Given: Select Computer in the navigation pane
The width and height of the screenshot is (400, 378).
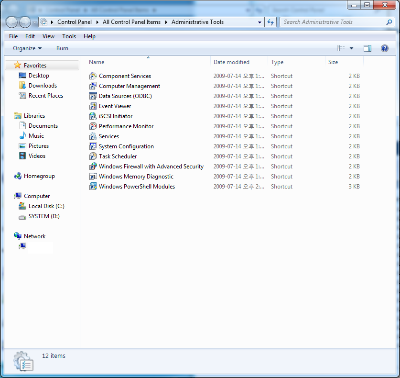Looking at the screenshot, I should tap(37, 196).
